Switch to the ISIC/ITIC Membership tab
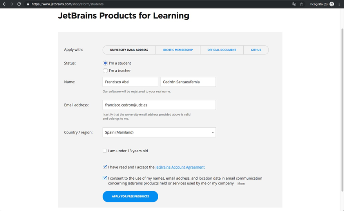The height and width of the screenshot is (211, 344). [x=178, y=50]
